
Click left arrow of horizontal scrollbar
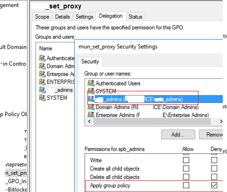click(x=89, y=121)
